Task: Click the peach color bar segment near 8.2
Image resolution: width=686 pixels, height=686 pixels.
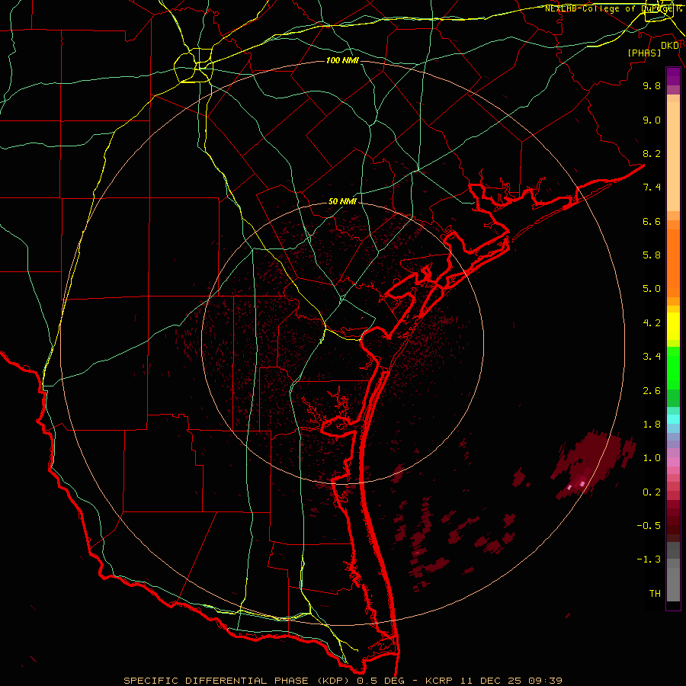Action: (x=673, y=156)
